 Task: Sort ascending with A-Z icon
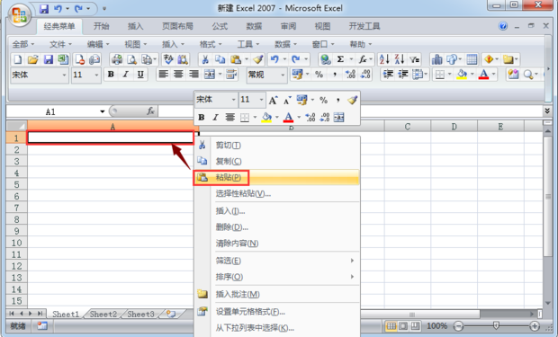tap(384, 59)
